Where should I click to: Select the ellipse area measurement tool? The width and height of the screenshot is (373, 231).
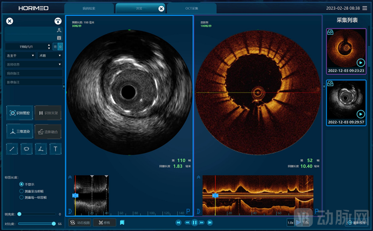pos(27,149)
